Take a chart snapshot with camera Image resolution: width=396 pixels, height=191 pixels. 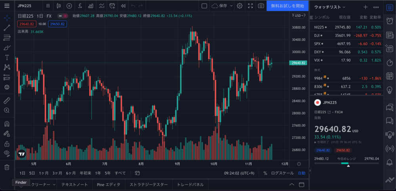click(x=261, y=6)
